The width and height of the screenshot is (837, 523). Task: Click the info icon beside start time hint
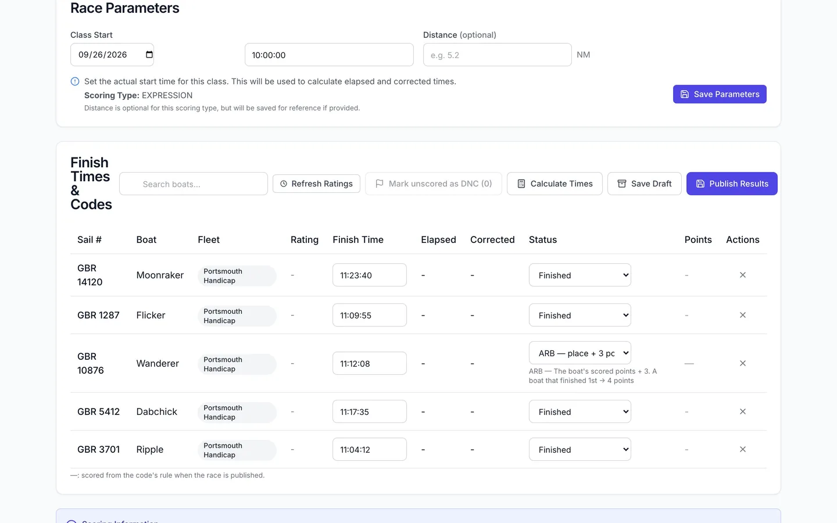point(75,81)
